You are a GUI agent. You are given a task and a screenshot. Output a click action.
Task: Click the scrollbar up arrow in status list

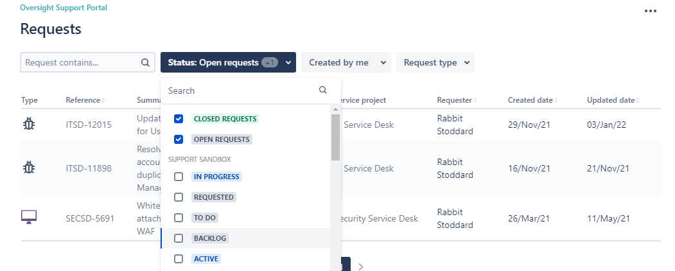(x=335, y=109)
